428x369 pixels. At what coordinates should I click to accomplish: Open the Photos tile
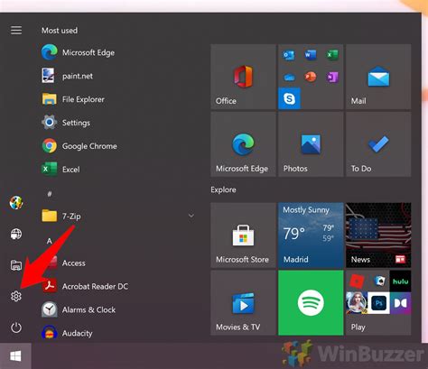pos(311,144)
